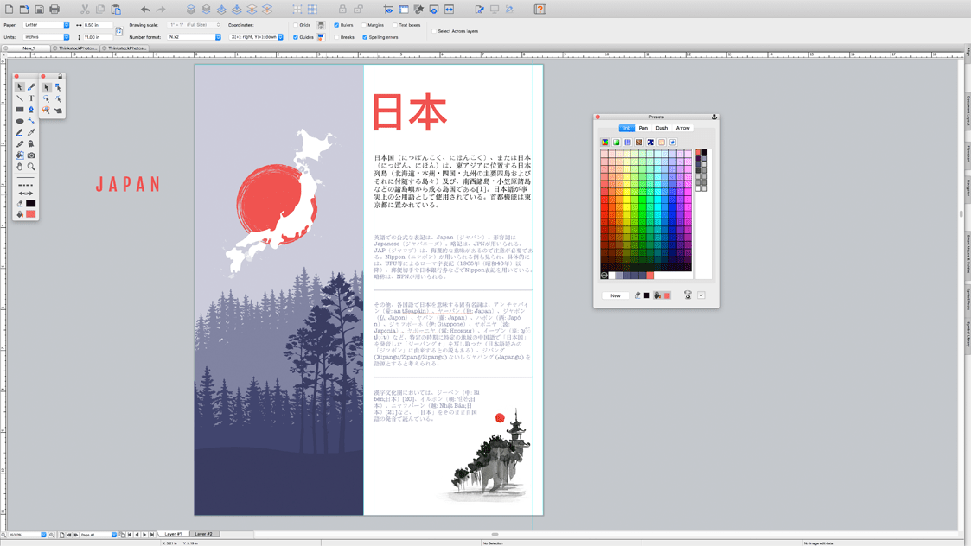Click the Print icon in the top toolbar
This screenshot has width=971, height=546.
pyautogui.click(x=54, y=10)
